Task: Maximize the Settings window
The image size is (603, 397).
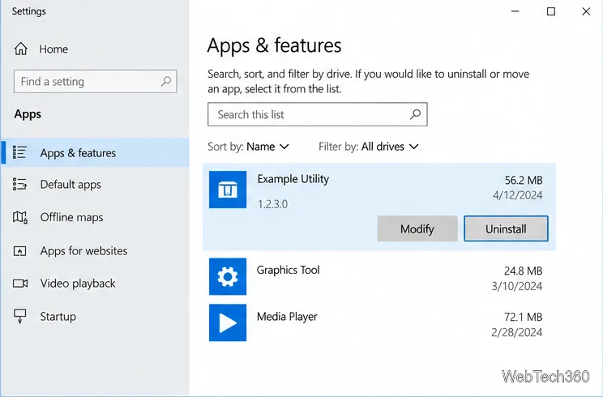Action: 550,11
